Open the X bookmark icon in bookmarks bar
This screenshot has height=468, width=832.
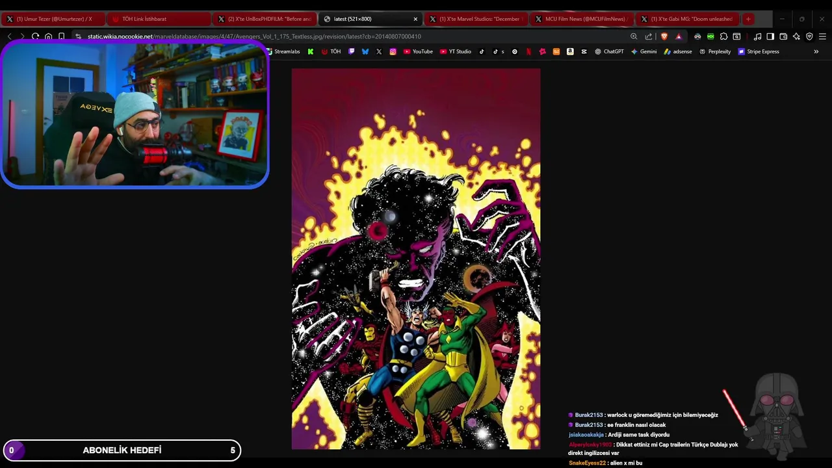coord(379,51)
